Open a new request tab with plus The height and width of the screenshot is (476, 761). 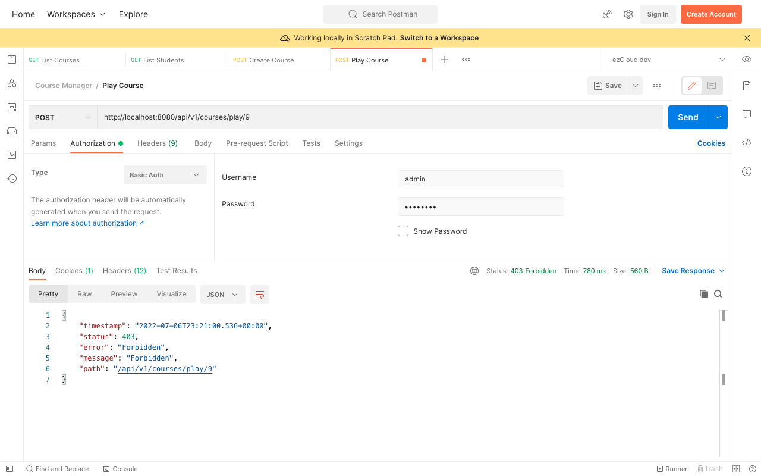[x=445, y=59]
